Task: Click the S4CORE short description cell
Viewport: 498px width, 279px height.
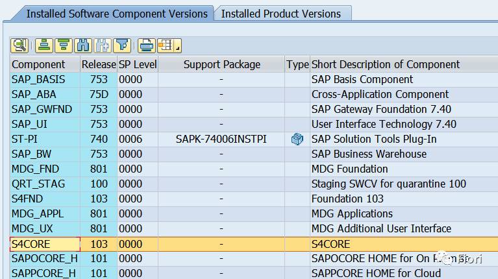Action: pyautogui.click(x=404, y=244)
